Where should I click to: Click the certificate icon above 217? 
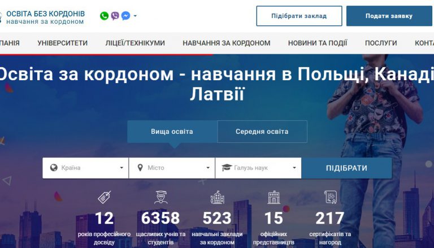pos(330,197)
